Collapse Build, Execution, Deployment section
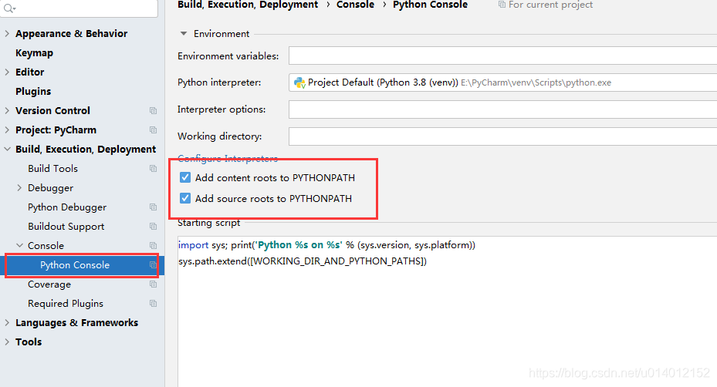 (x=7, y=149)
